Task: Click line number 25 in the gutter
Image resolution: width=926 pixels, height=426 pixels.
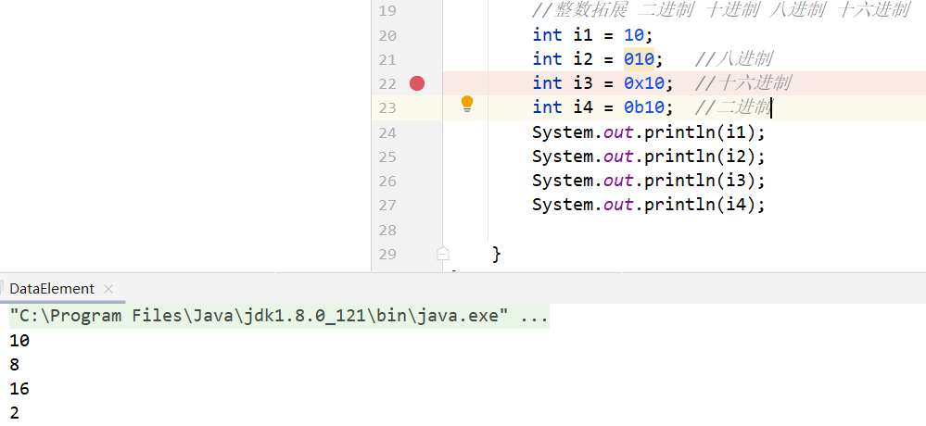Action: (x=387, y=157)
